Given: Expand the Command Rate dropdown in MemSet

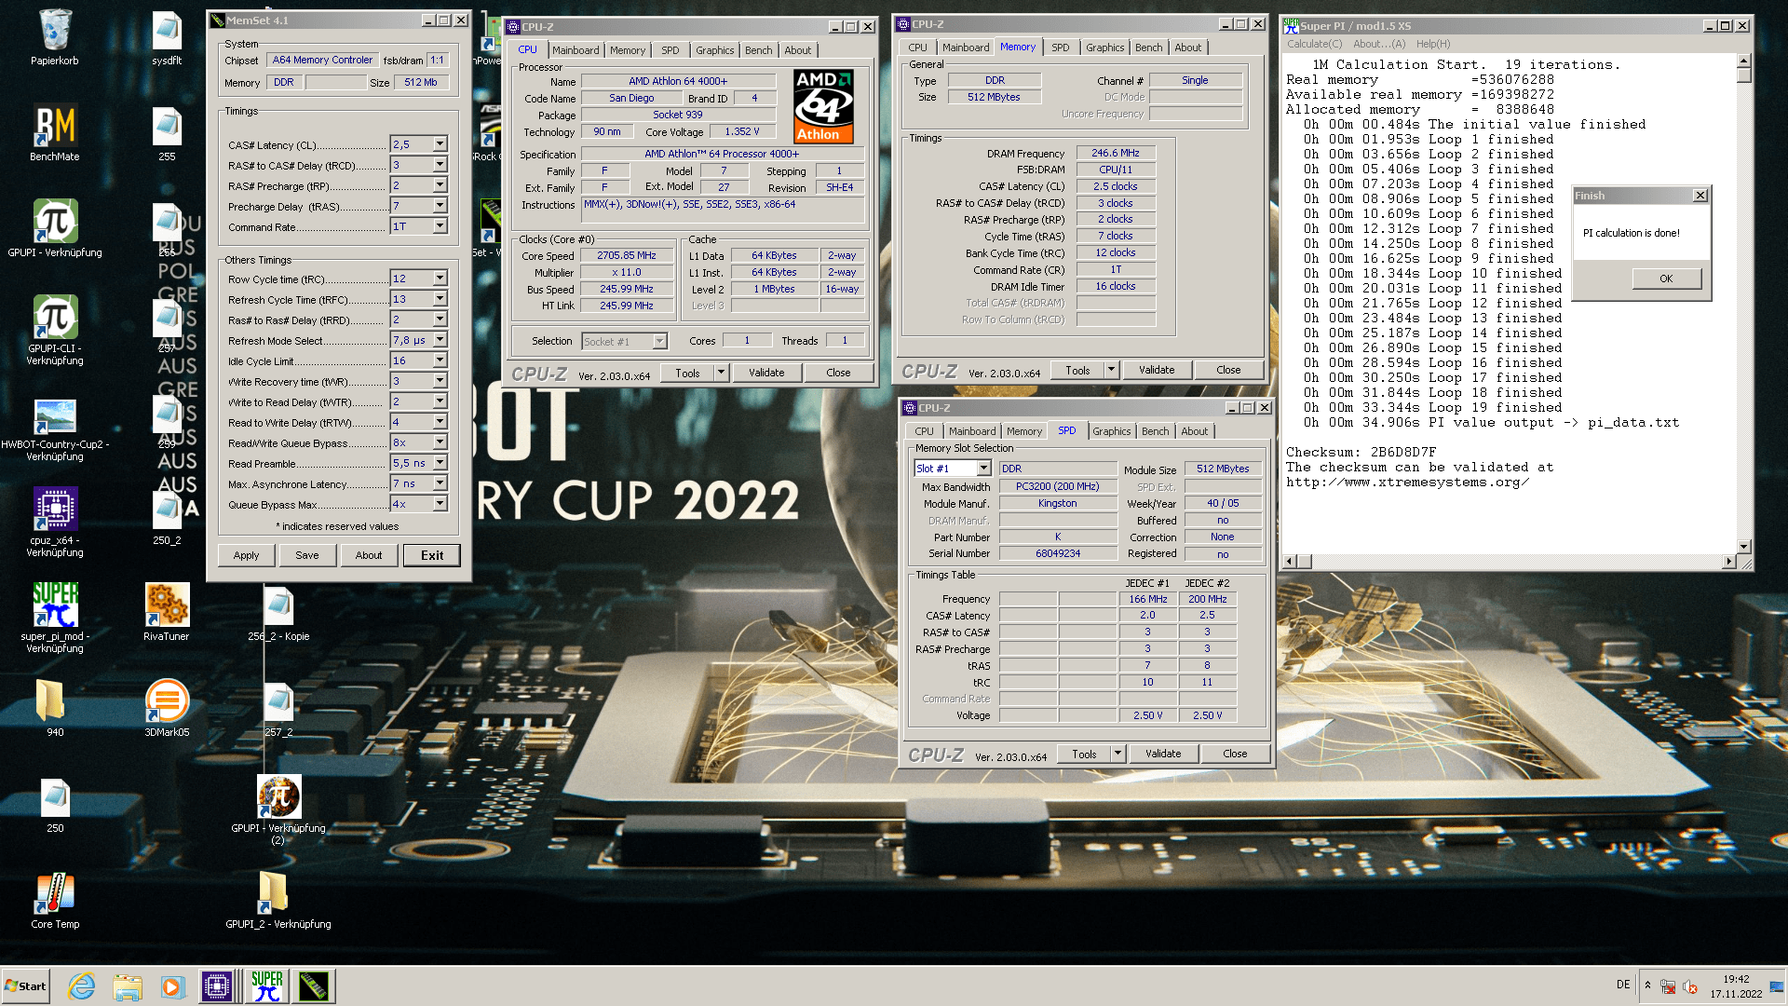Looking at the screenshot, I should coord(440,226).
